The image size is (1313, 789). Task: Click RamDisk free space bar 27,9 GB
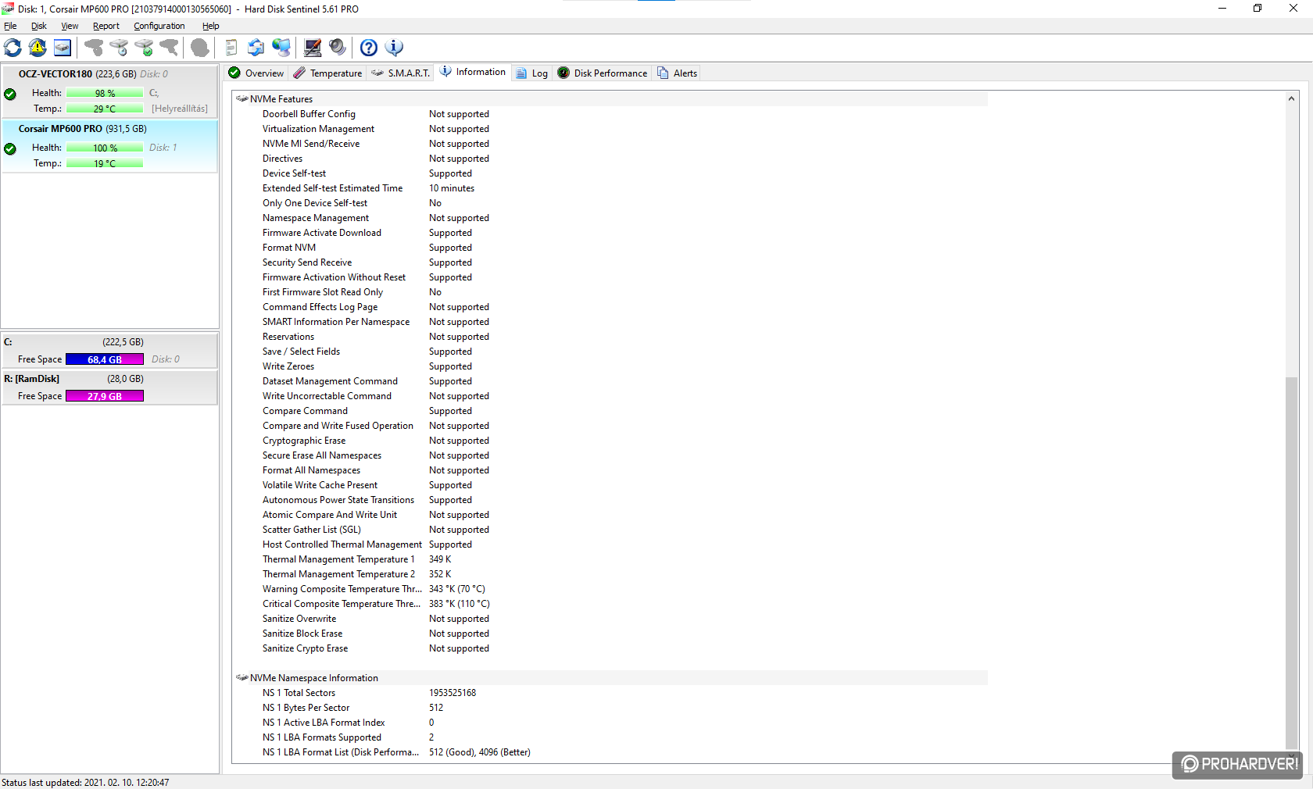(105, 396)
